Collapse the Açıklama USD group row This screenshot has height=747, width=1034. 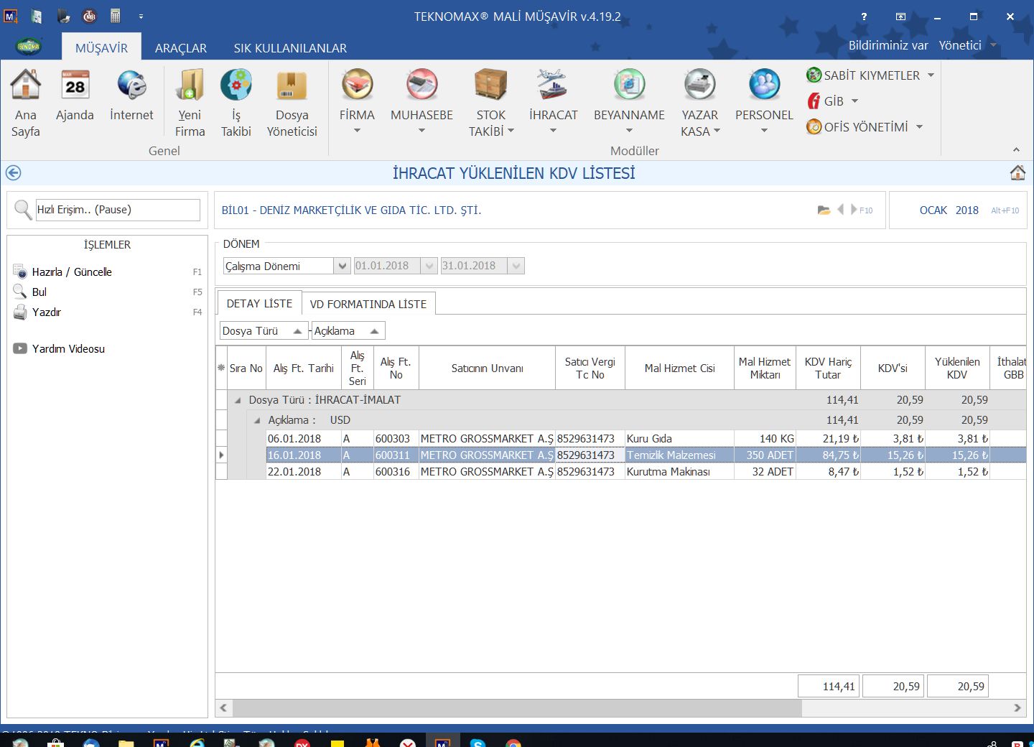[x=257, y=420]
